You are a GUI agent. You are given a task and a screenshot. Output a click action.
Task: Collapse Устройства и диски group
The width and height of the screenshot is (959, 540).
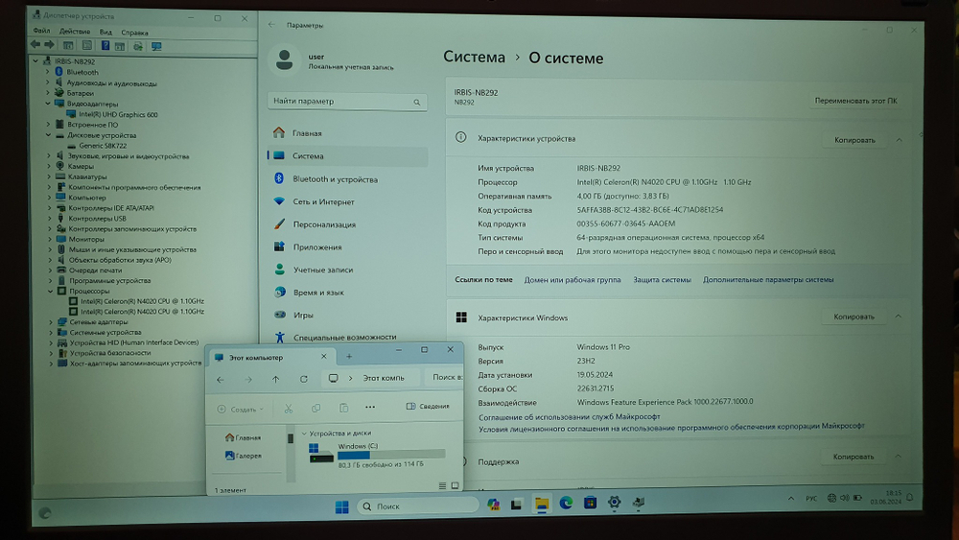(304, 433)
